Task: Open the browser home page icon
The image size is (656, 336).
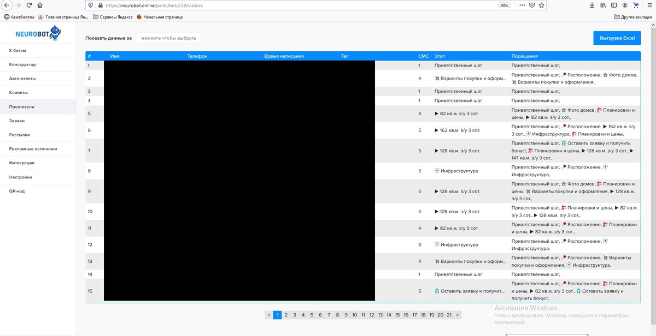Action: 40,5
